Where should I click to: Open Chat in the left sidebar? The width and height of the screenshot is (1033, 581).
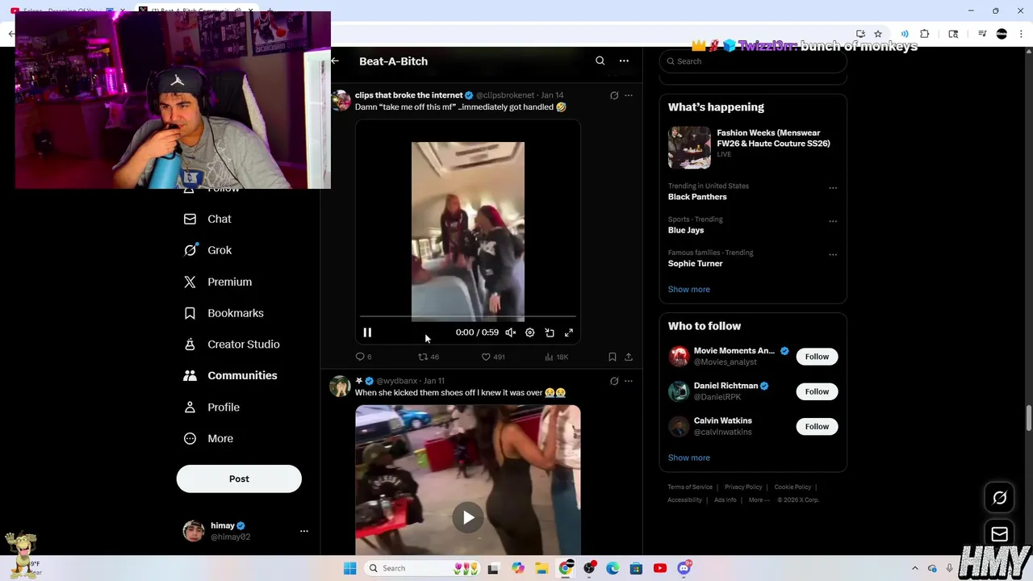point(207,219)
